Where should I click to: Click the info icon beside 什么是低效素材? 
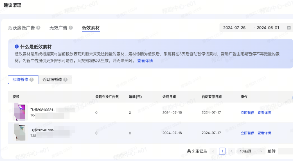[x=17, y=47]
